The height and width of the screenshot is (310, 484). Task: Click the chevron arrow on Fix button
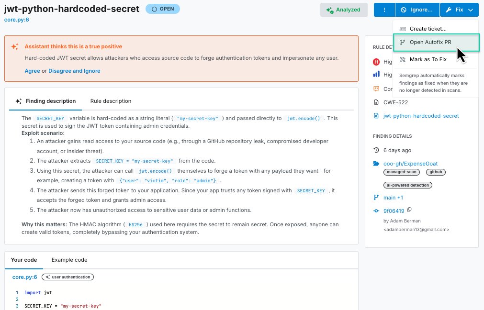pyautogui.click(x=471, y=10)
